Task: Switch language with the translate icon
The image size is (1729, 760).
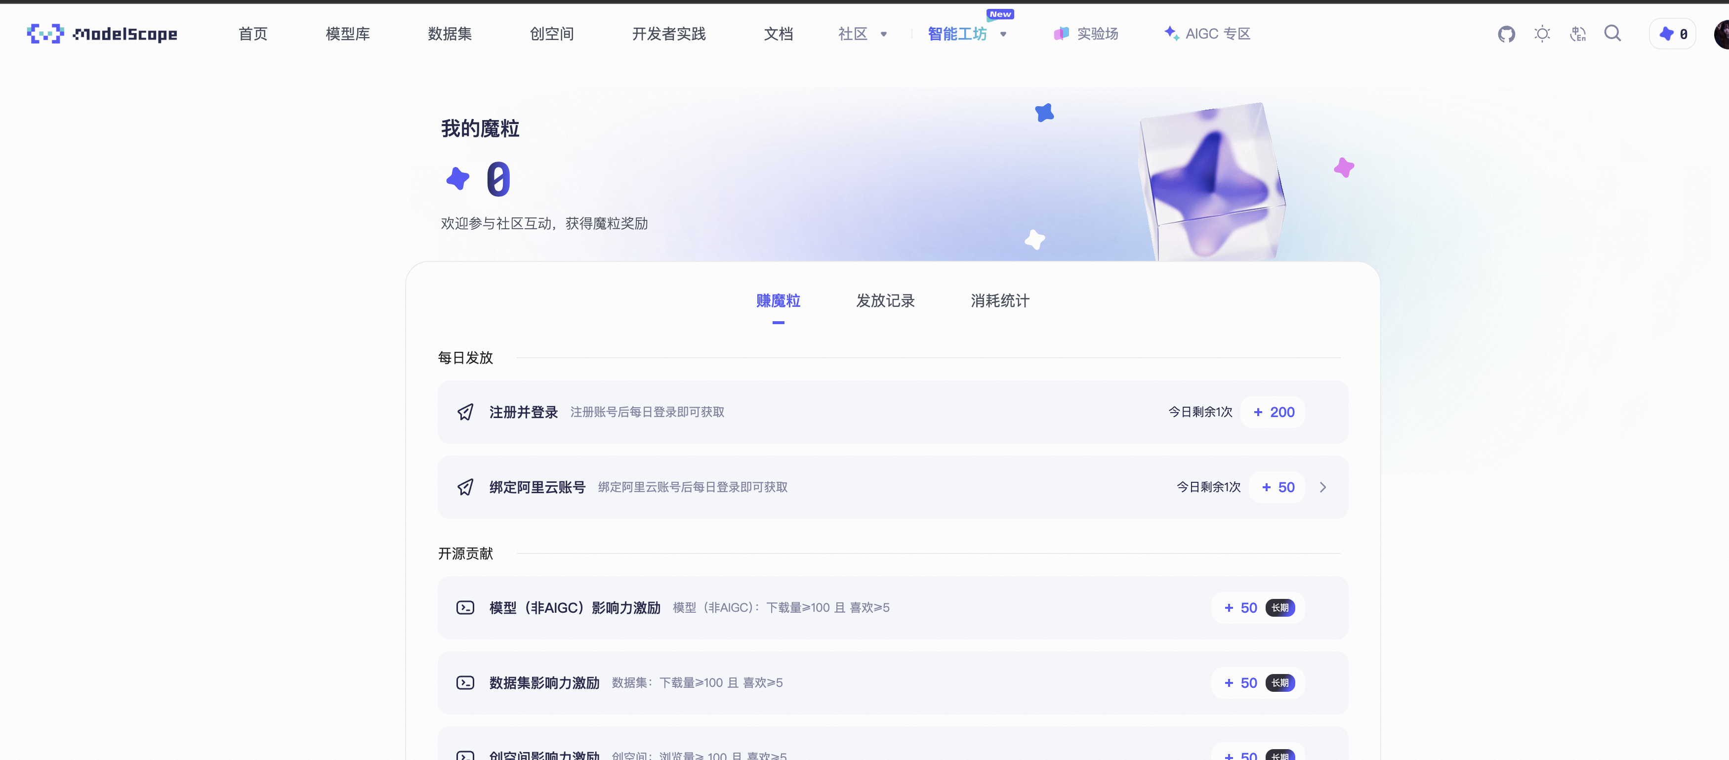Action: click(x=1577, y=34)
